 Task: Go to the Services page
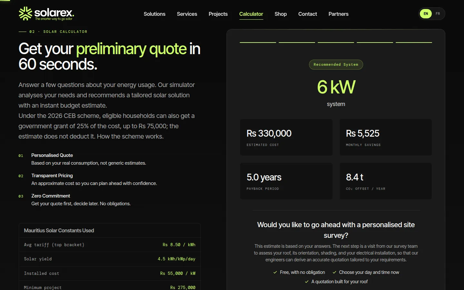[x=187, y=14]
